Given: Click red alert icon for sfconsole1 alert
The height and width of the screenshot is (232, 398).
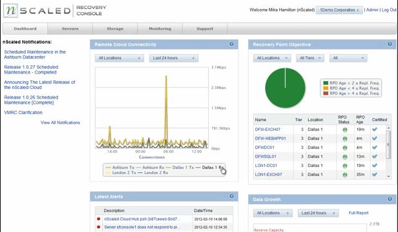Looking at the screenshot, I should tap(98, 227).
